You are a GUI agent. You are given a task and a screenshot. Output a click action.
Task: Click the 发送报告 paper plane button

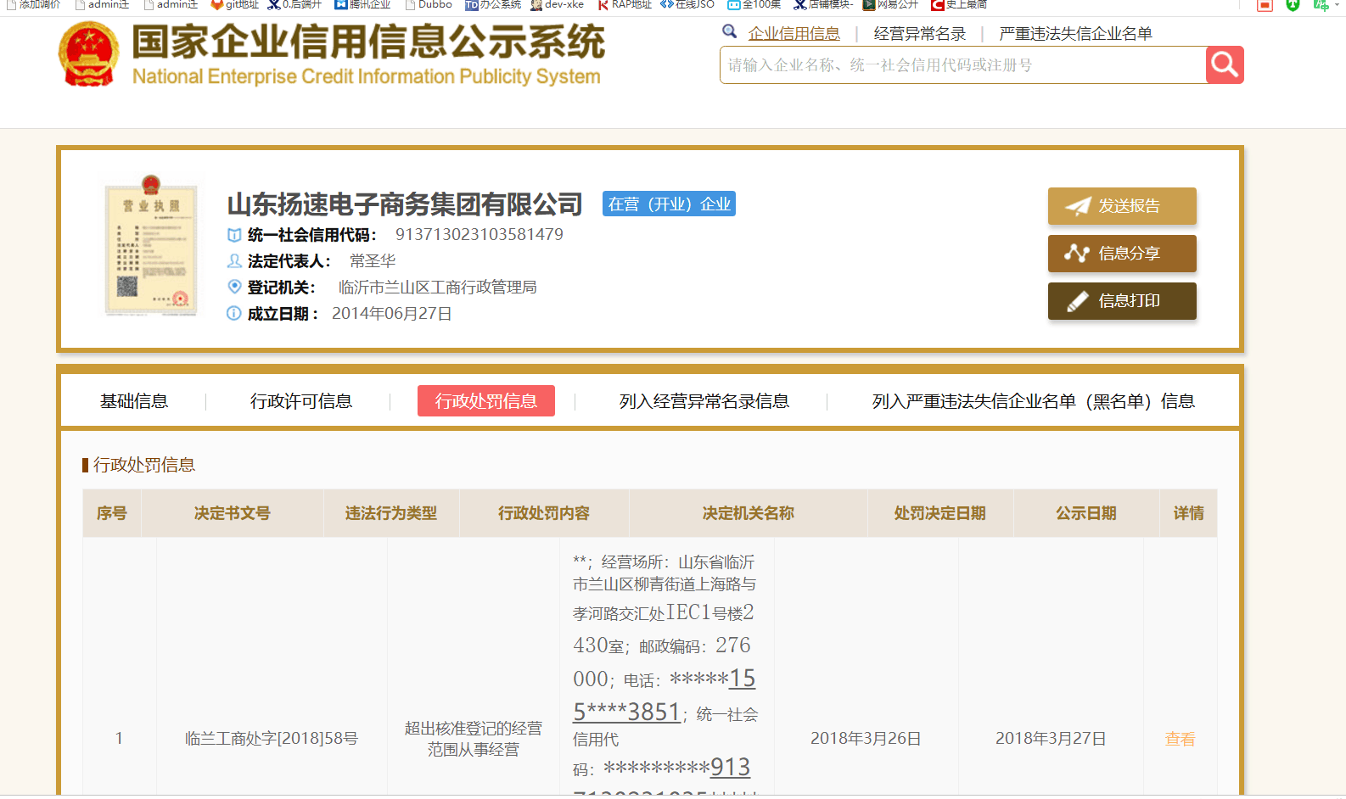tap(1121, 206)
